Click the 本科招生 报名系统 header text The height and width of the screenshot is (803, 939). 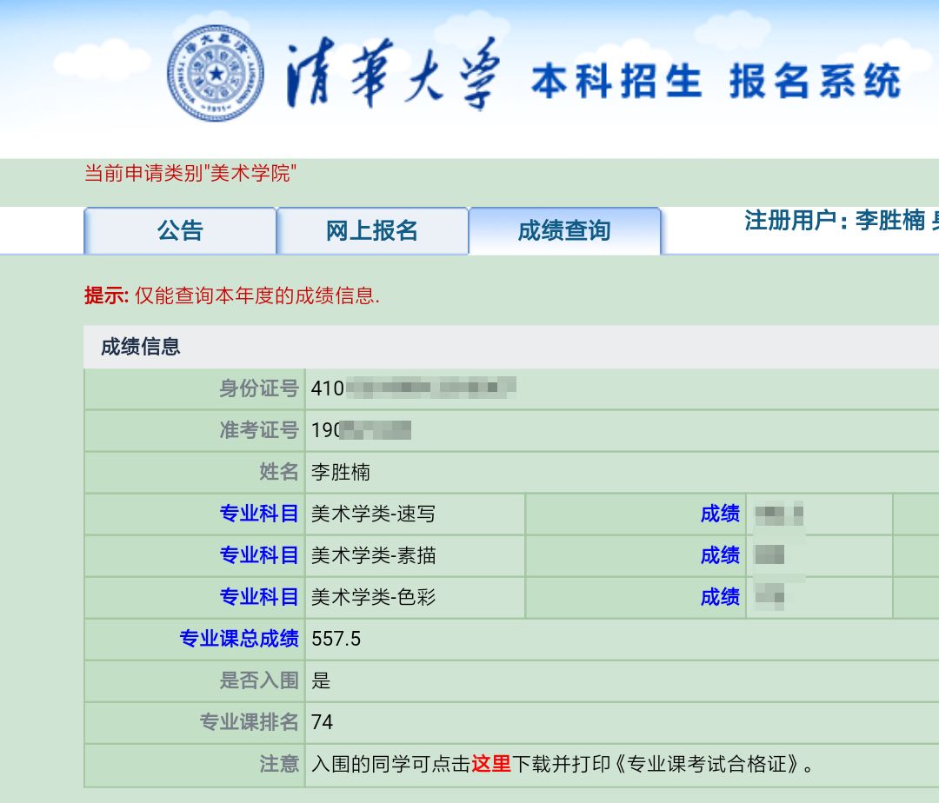[x=716, y=81]
